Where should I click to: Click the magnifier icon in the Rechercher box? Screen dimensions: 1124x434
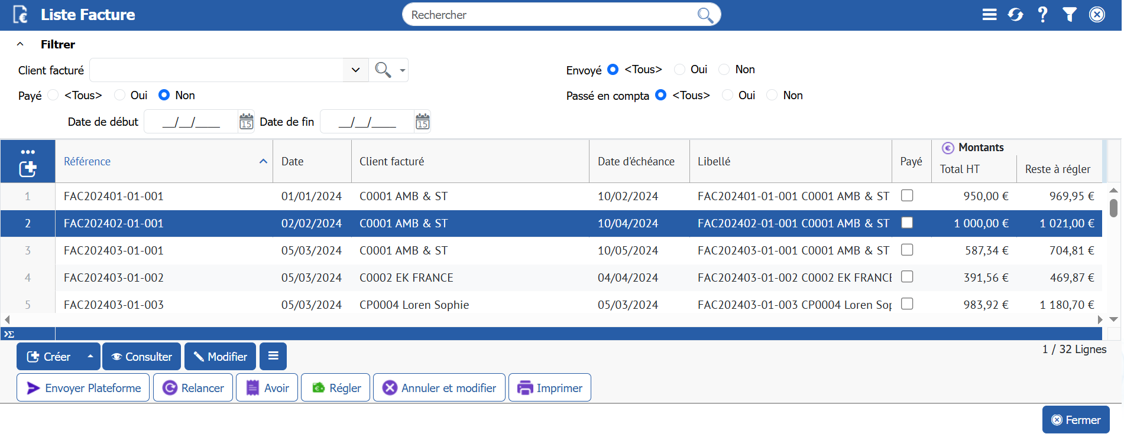coord(705,15)
